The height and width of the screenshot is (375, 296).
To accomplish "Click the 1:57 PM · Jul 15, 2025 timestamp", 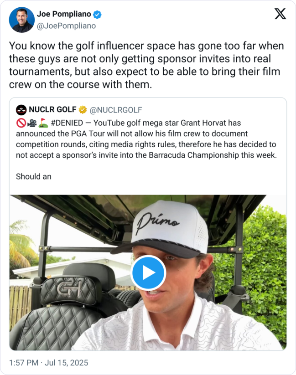I will (x=49, y=363).
